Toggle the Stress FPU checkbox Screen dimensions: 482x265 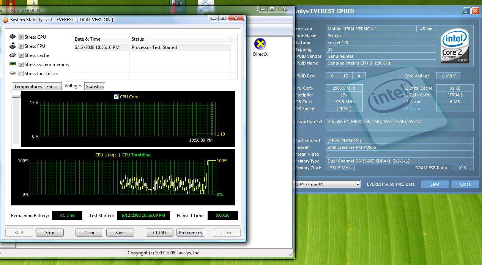(x=21, y=46)
